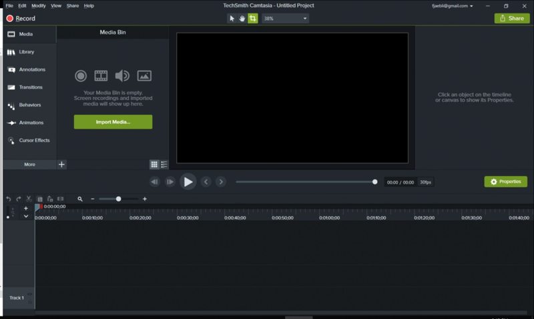Click the playback scrubber handle
The image size is (534, 319).
375,182
